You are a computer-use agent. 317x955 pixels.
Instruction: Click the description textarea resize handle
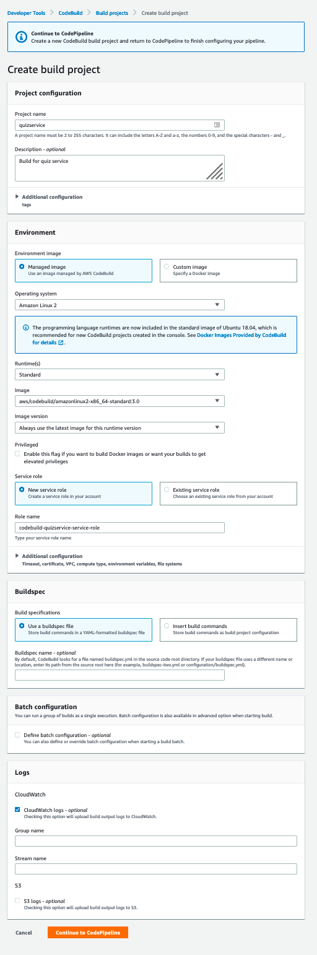click(x=214, y=171)
